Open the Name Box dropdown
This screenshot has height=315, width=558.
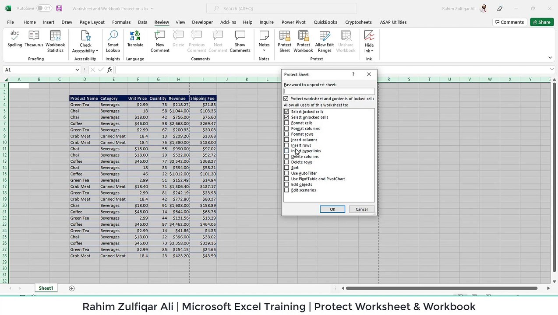click(x=77, y=70)
